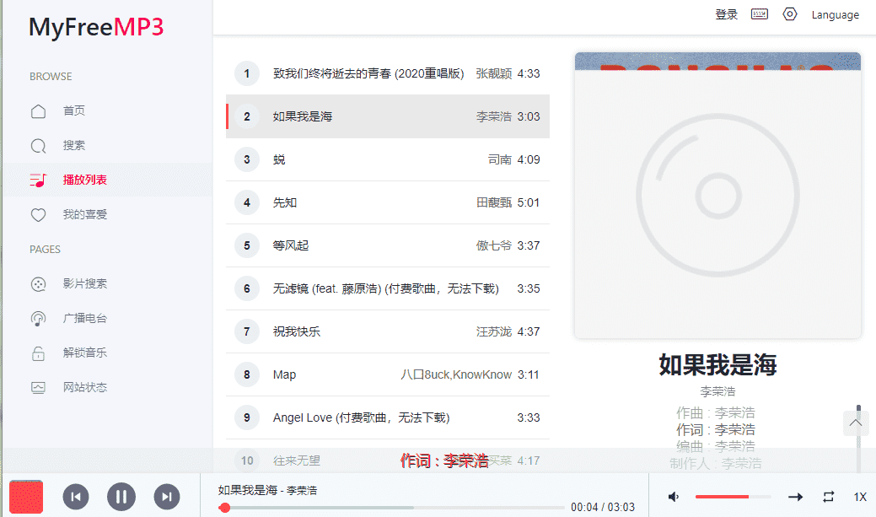The height and width of the screenshot is (517, 876).
Task: Click 如果我是海 - 李荣浩 title in player bar
Action: [267, 490]
